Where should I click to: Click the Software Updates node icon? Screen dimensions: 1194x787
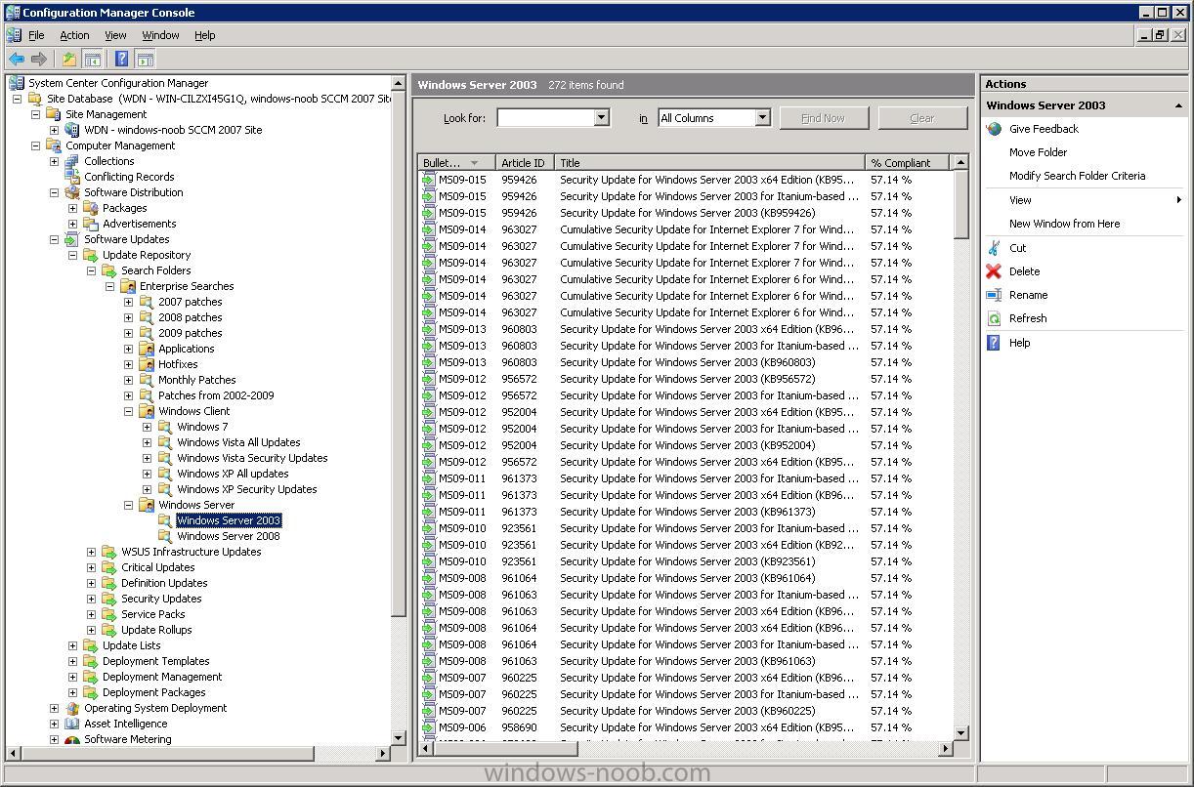(72, 239)
